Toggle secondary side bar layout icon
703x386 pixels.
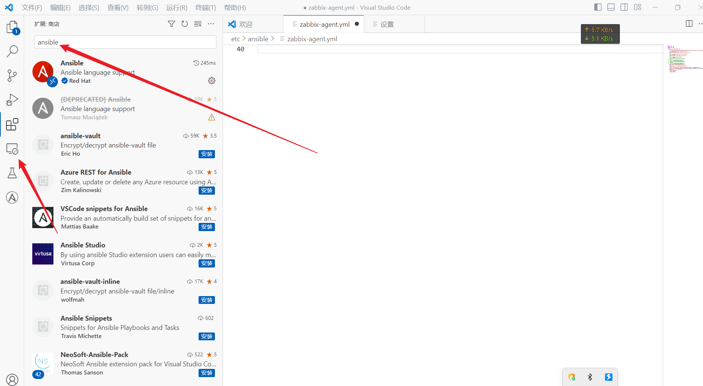point(624,7)
